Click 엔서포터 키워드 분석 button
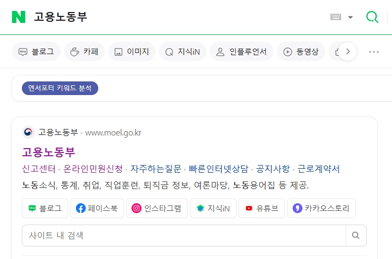Image resolution: width=392 pixels, height=259 pixels. [60, 88]
